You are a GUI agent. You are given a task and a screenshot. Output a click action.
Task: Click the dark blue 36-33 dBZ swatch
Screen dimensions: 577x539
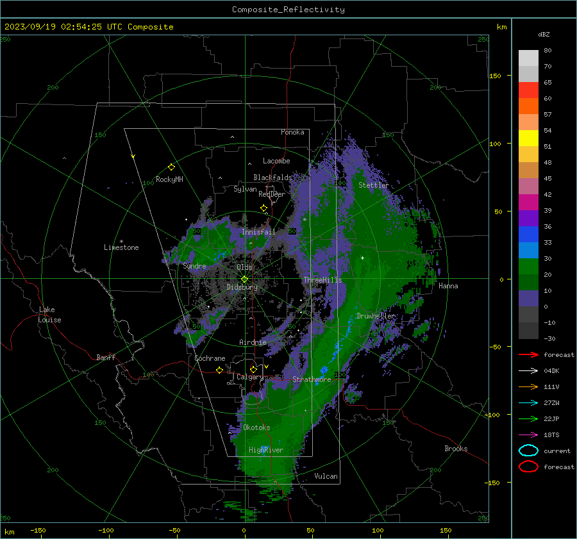[528, 235]
